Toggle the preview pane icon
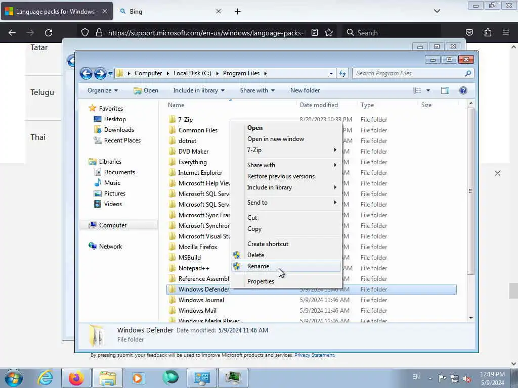 (445, 90)
